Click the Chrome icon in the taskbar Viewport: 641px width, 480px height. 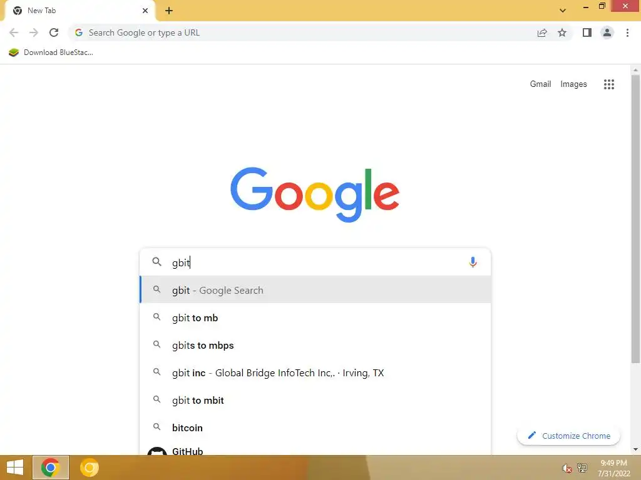tap(50, 467)
